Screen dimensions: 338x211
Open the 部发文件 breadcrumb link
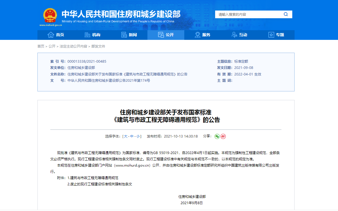point(98,46)
